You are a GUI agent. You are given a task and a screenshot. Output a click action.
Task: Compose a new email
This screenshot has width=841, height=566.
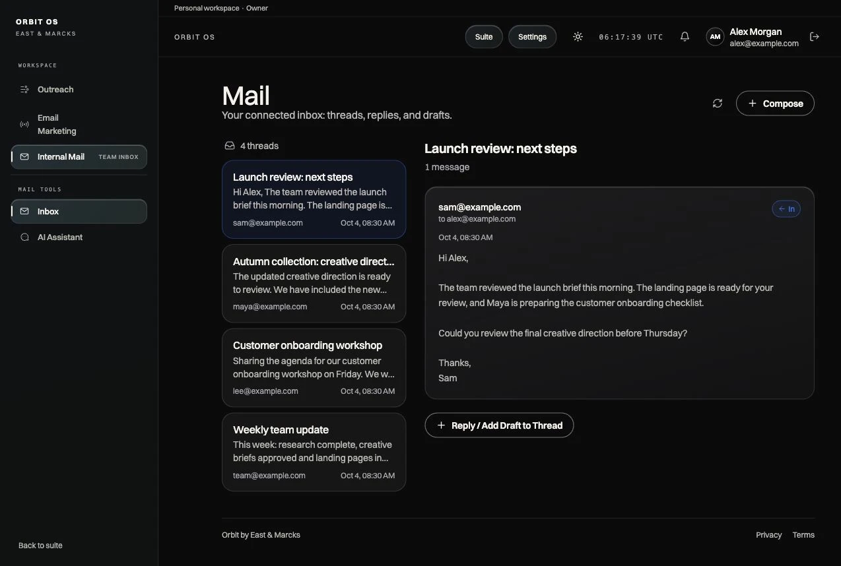pyautogui.click(x=775, y=104)
